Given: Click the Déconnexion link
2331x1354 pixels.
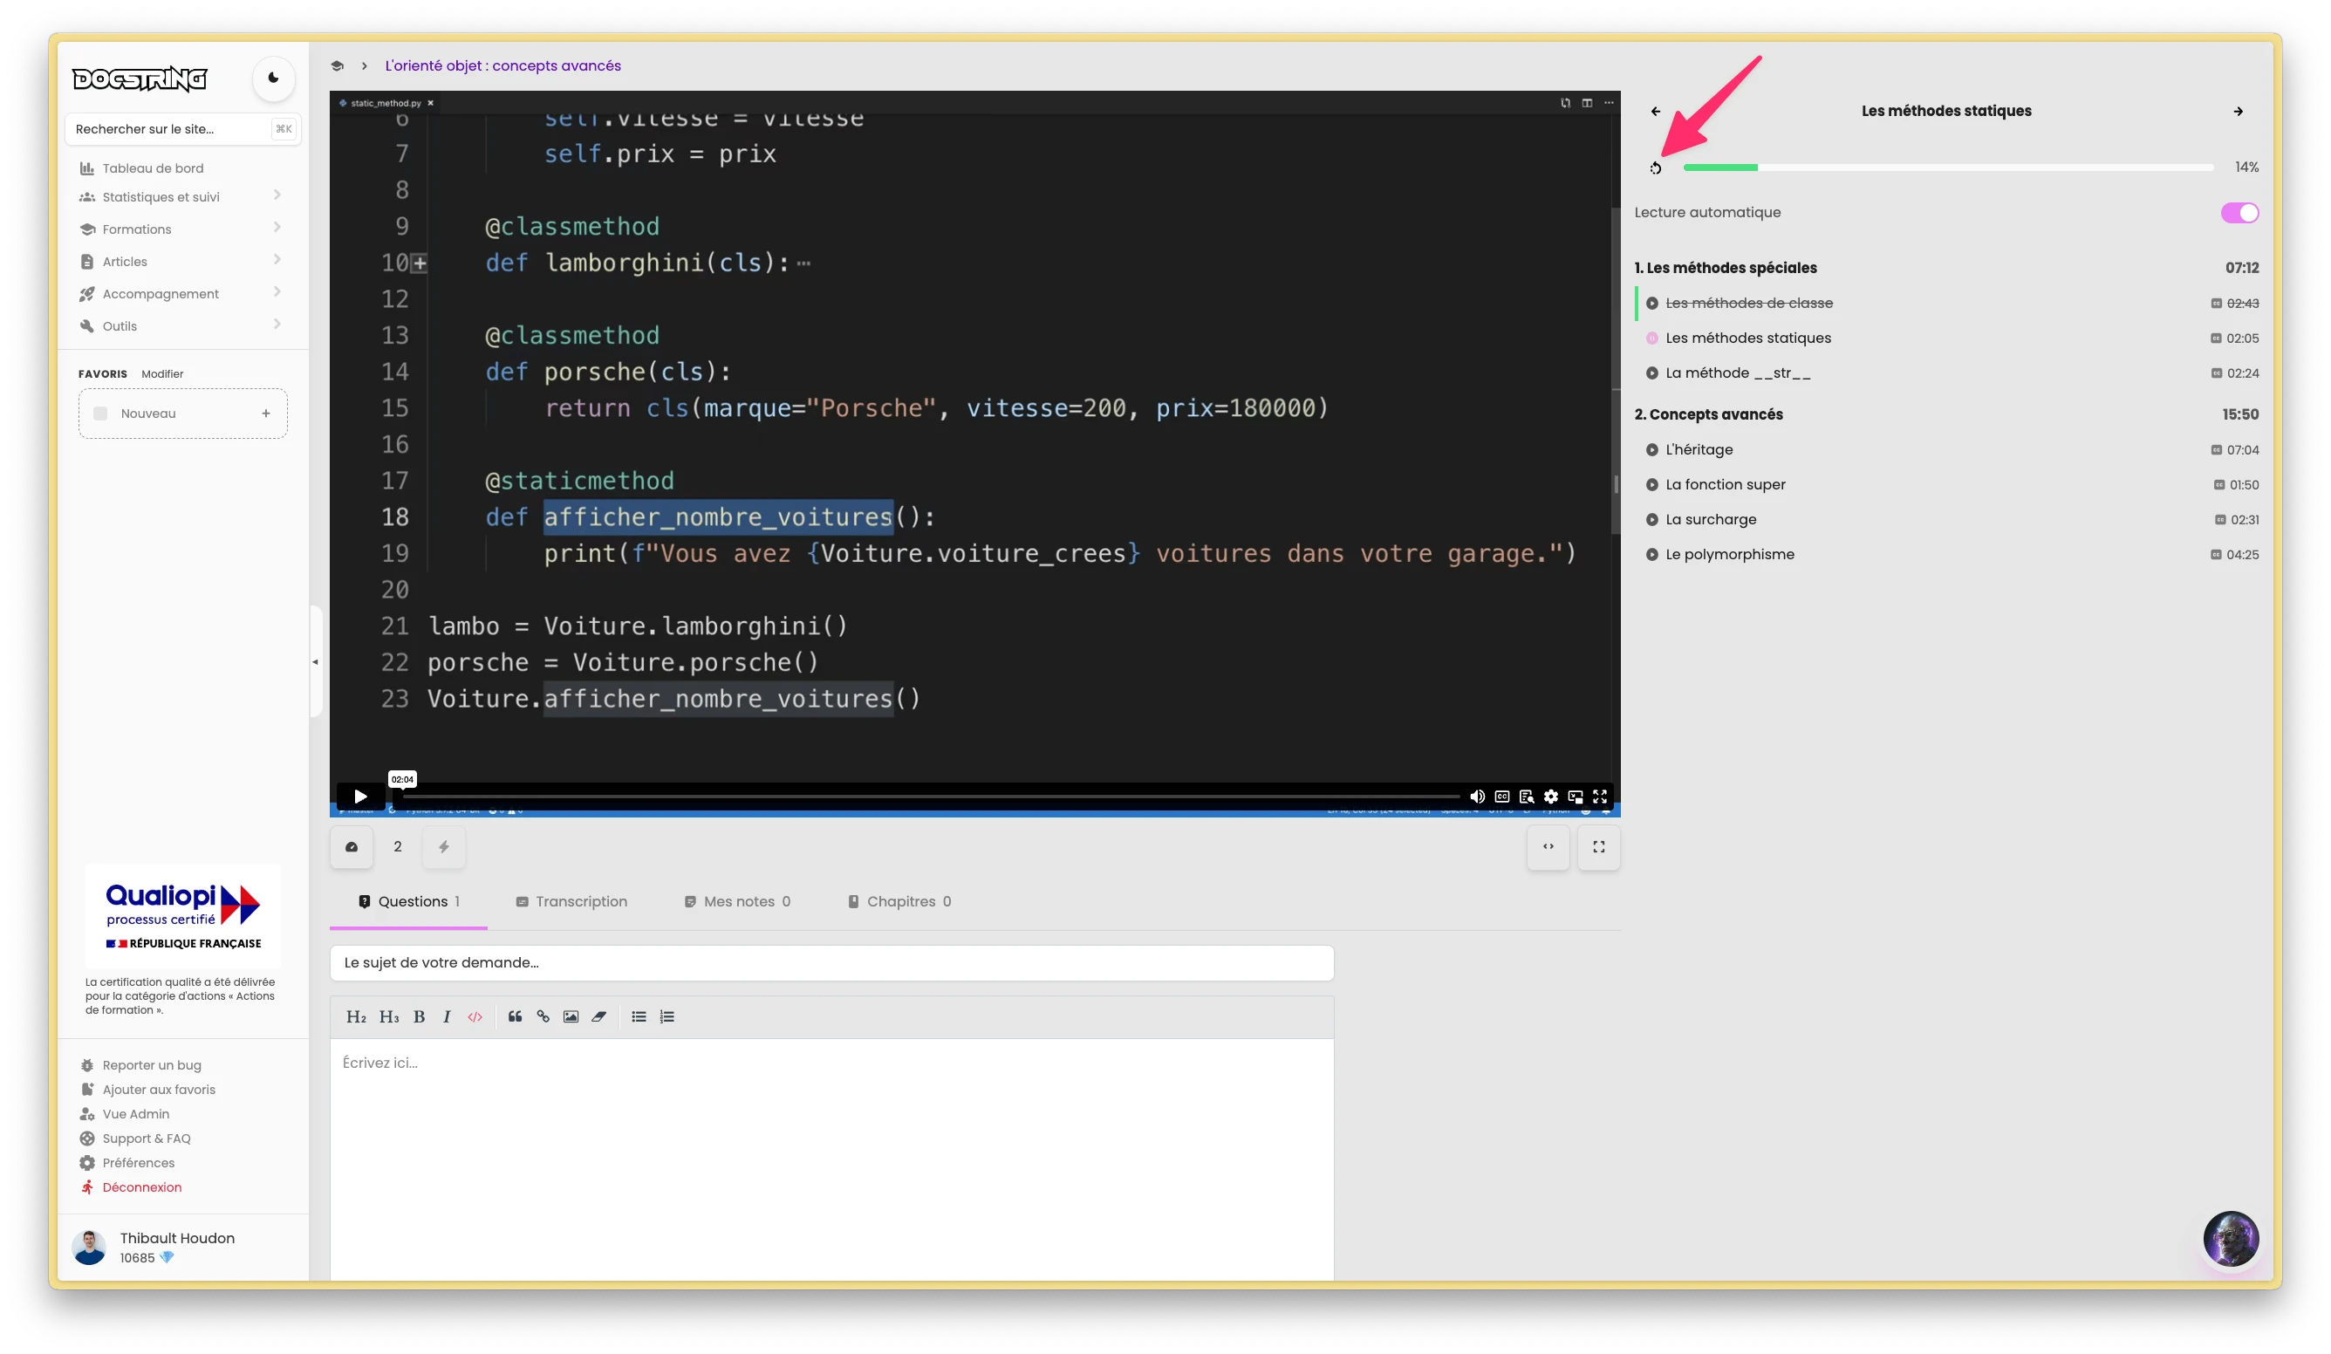Looking at the screenshot, I should (141, 1187).
